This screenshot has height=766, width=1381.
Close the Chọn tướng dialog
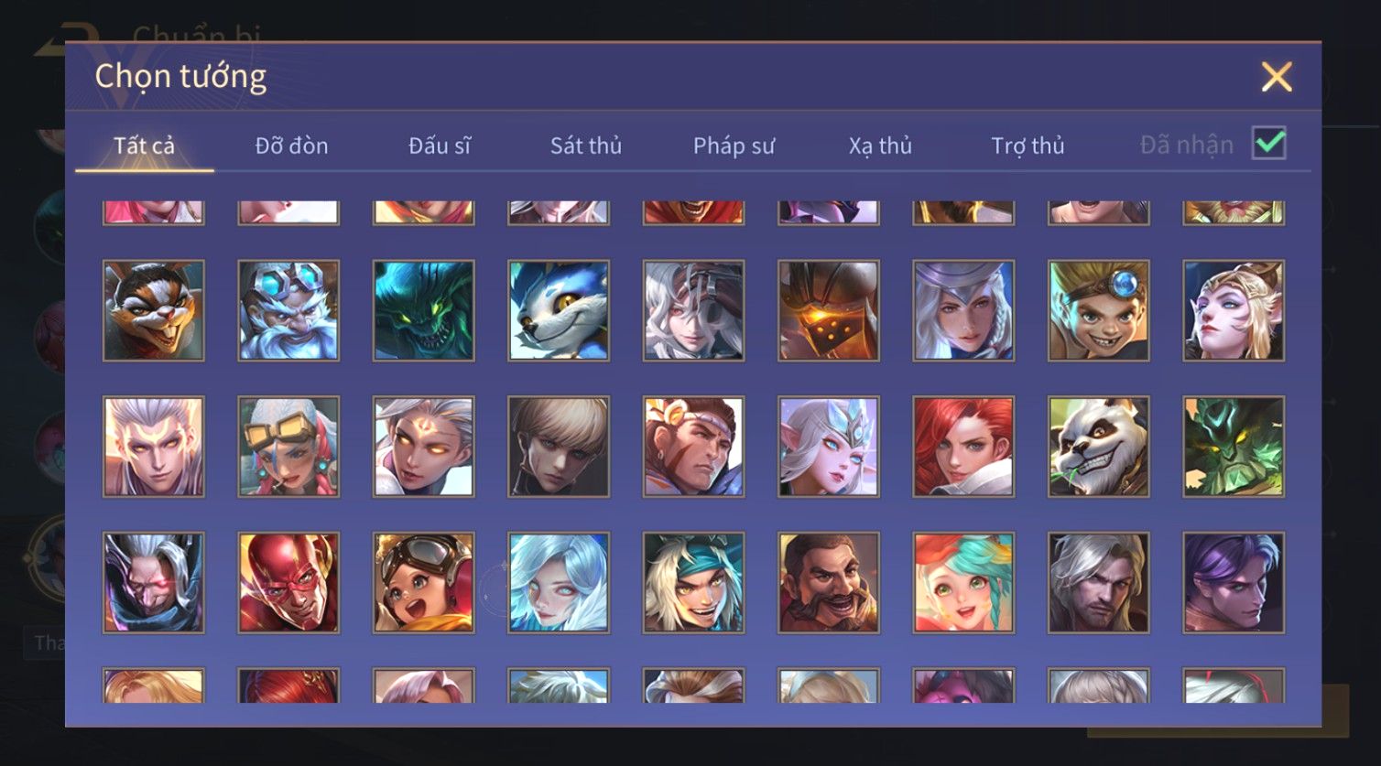click(1277, 77)
